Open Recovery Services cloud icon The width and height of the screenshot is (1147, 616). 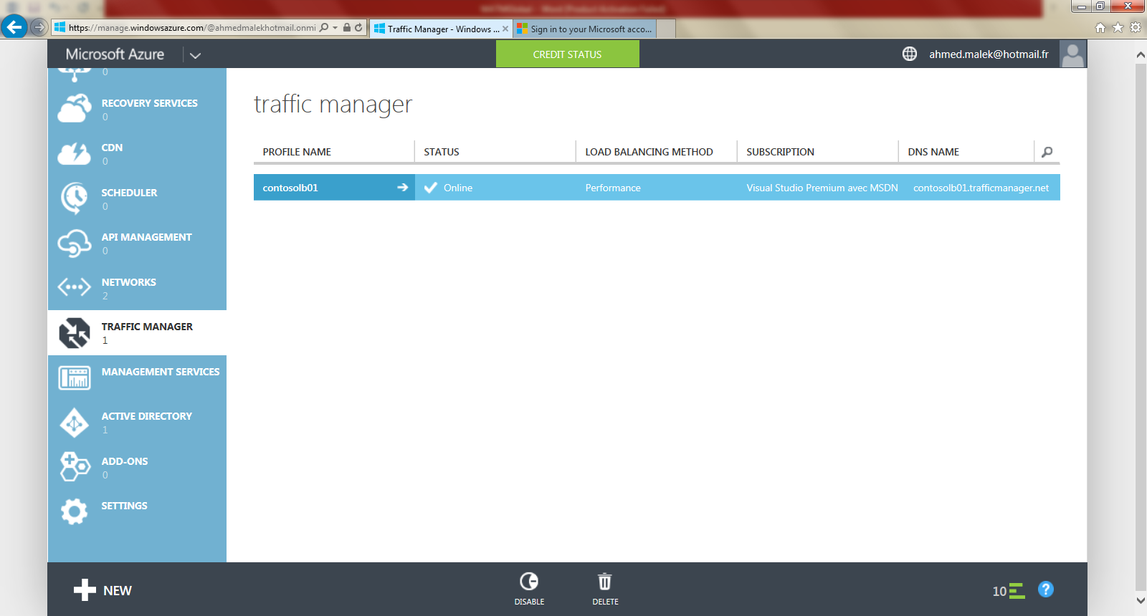tap(75, 109)
